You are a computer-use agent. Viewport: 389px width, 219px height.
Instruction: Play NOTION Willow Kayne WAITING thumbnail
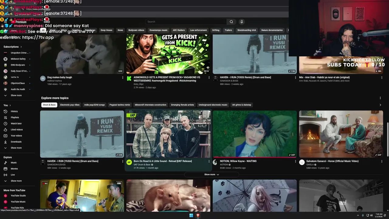tap(255, 134)
